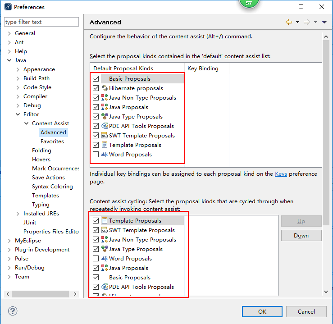This screenshot has height=324, width=333.
Task: Open the Syntax Coloring page
Action: point(52,187)
